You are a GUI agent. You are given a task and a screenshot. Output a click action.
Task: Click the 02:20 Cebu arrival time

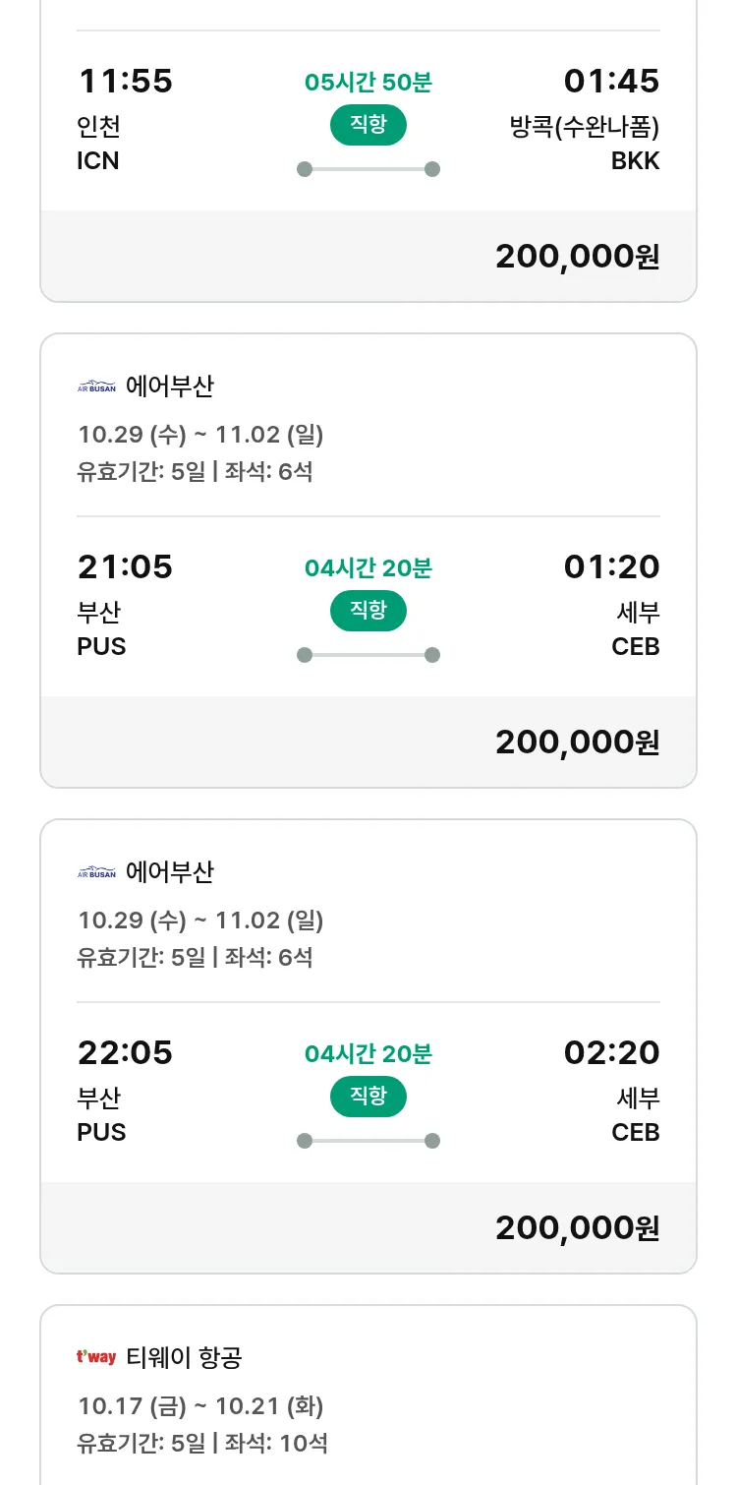coord(611,1053)
